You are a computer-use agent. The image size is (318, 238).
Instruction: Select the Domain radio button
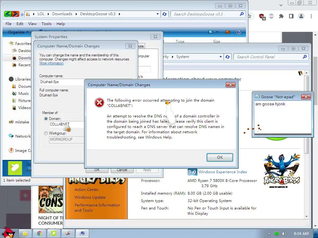(46, 119)
